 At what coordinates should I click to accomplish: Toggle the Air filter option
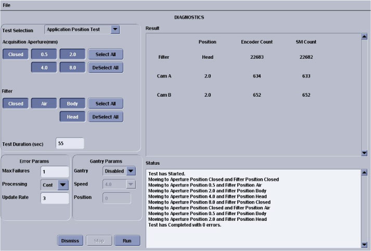point(44,103)
